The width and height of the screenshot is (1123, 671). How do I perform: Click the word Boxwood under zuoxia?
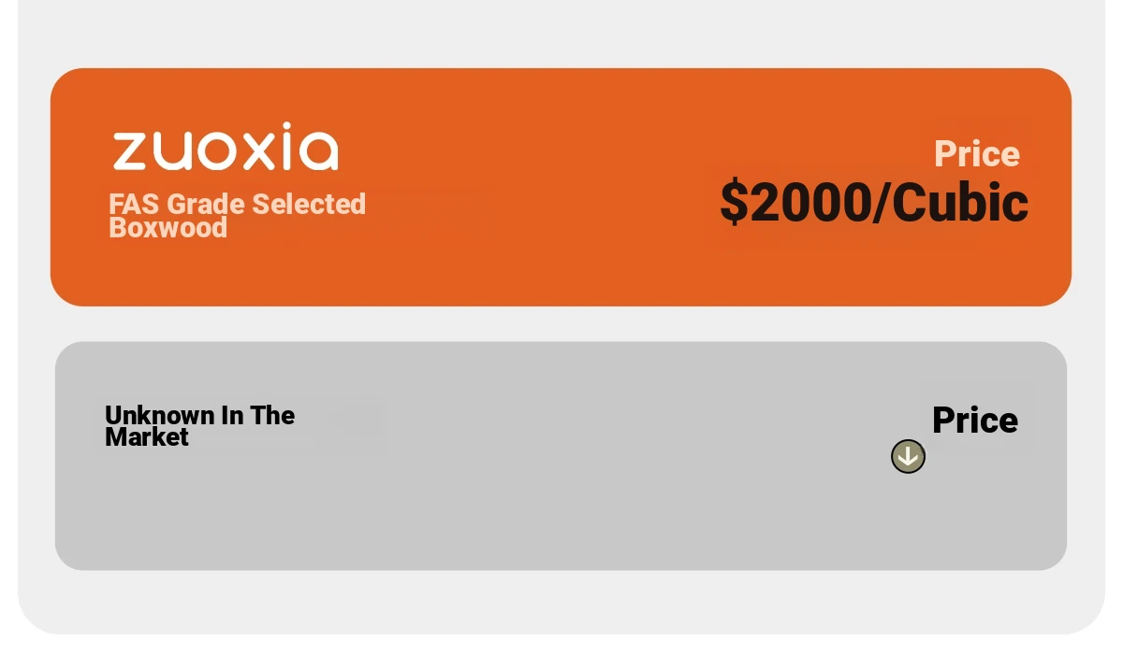pyautogui.click(x=168, y=228)
